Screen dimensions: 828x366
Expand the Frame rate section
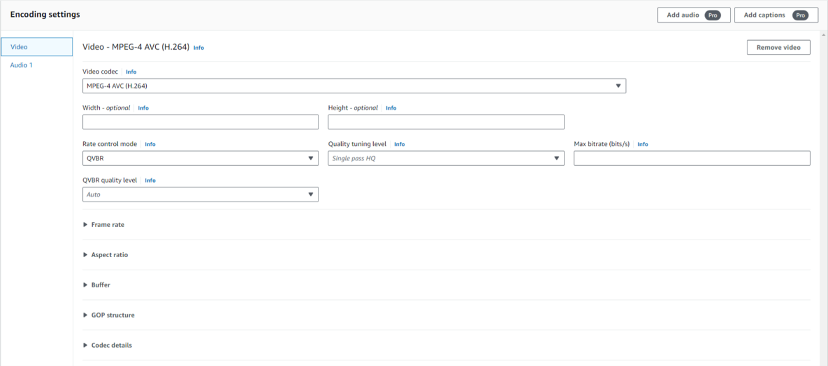(x=108, y=225)
